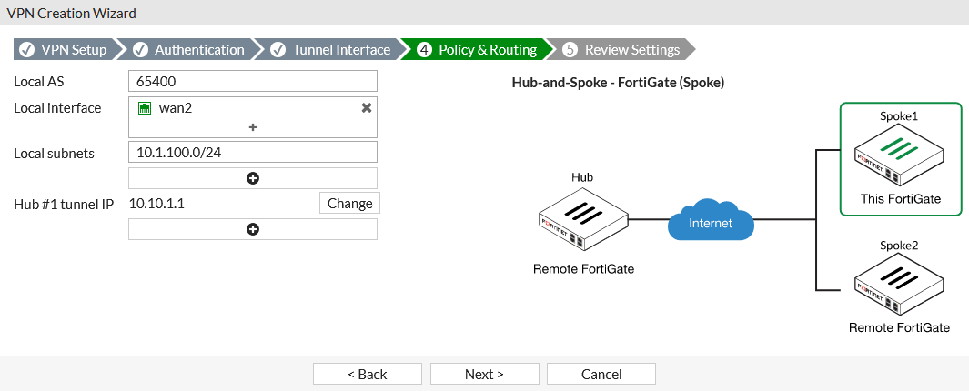
Task: Edit the Local subnets field 10.1.100.0/24
Action: tap(253, 153)
